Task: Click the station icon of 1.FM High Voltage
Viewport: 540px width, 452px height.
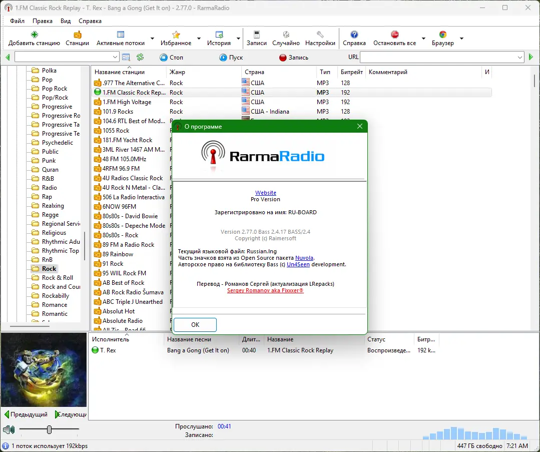Action: 98,102
